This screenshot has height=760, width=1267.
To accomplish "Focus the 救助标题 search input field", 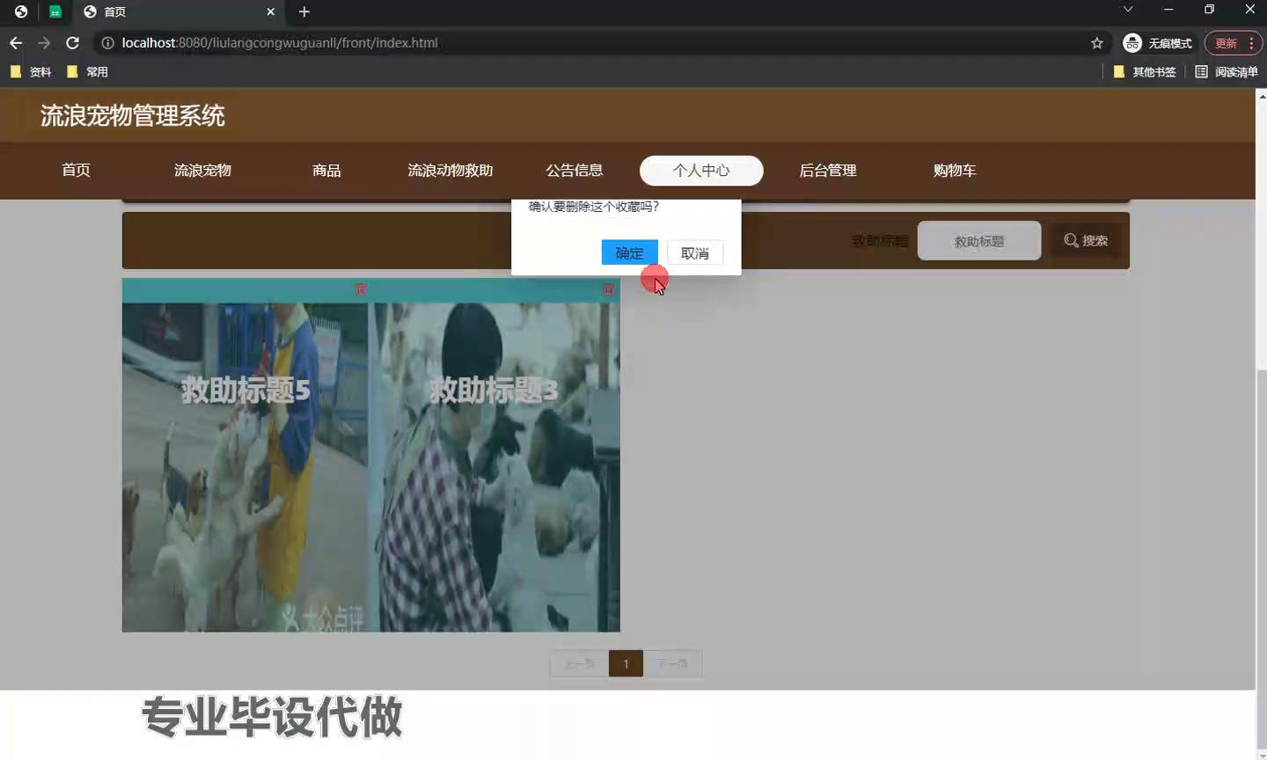I will tap(979, 241).
